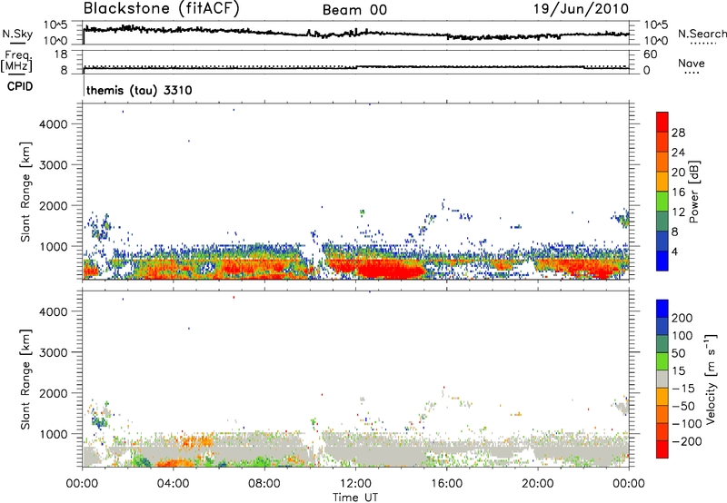Screen dimensions: 727x503
Task: Click the date 19/Jun/2010
Action: pos(581,9)
